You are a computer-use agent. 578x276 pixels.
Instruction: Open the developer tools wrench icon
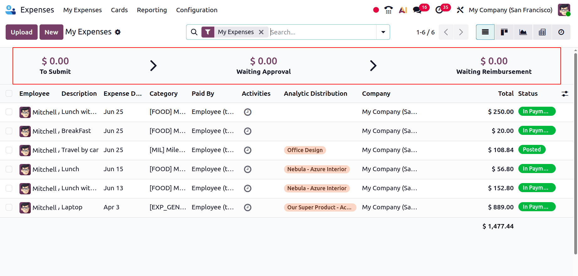pyautogui.click(x=460, y=10)
